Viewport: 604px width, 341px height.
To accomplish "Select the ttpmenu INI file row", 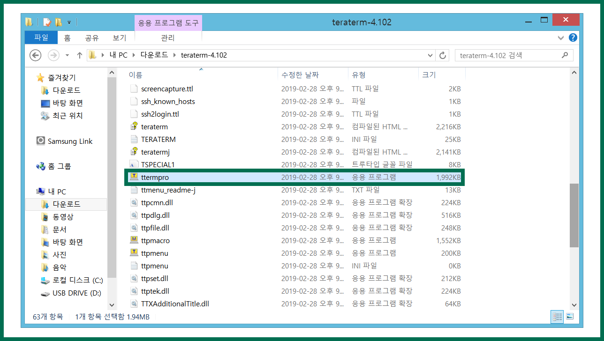I will [x=295, y=266].
